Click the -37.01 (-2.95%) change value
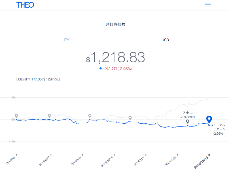The height and width of the screenshot is (175, 229). (117, 69)
